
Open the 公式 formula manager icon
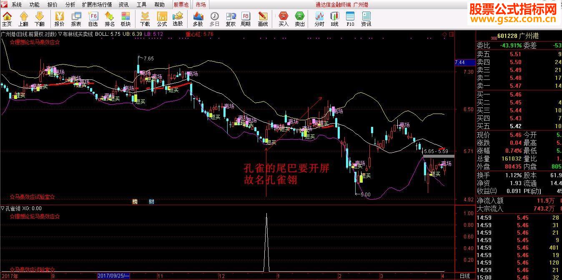162,19
